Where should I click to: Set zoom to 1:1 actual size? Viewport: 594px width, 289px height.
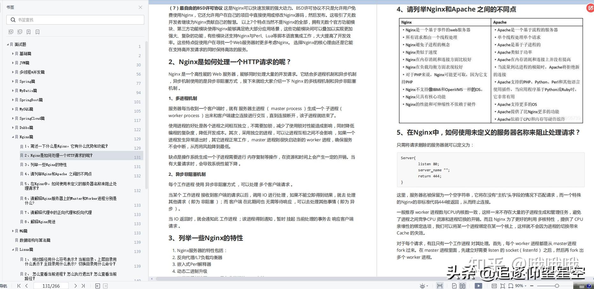coord(494,285)
